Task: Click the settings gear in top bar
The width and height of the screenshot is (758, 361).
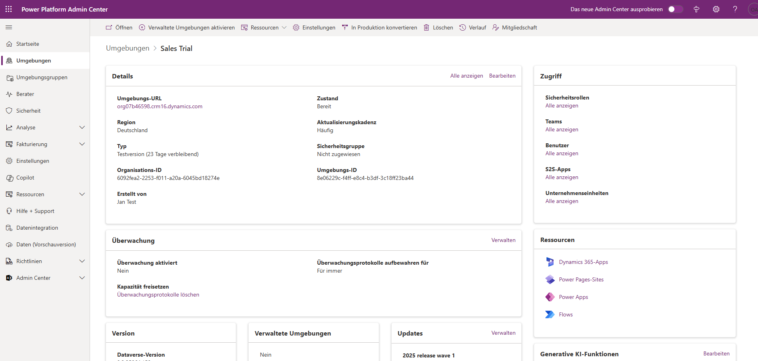Action: [x=716, y=9]
